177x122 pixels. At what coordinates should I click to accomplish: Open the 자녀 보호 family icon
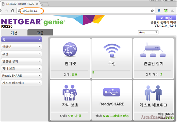[x=70, y=93]
